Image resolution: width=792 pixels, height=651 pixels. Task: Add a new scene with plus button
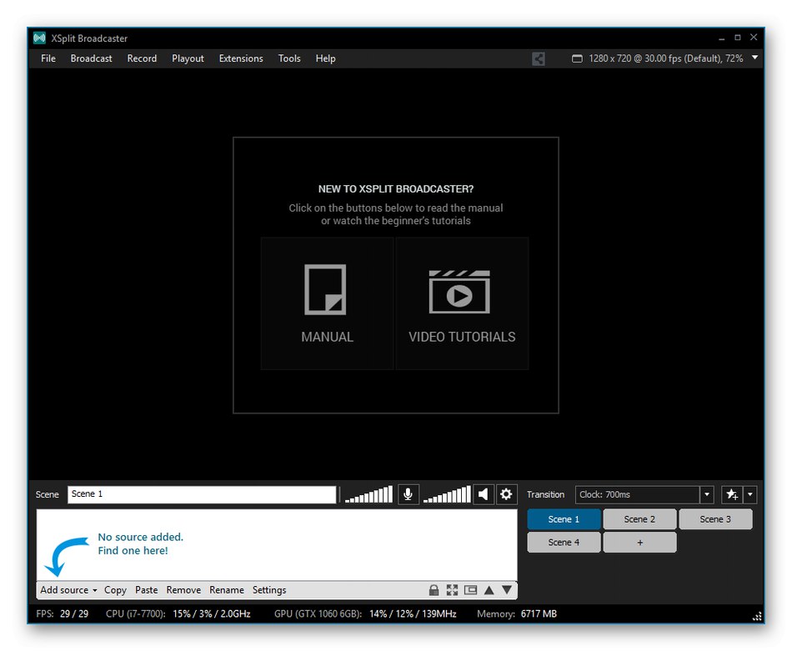(x=640, y=543)
